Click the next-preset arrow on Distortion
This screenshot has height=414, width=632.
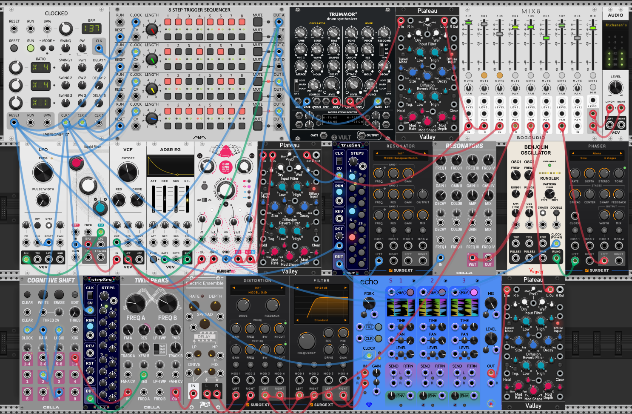[282, 288]
